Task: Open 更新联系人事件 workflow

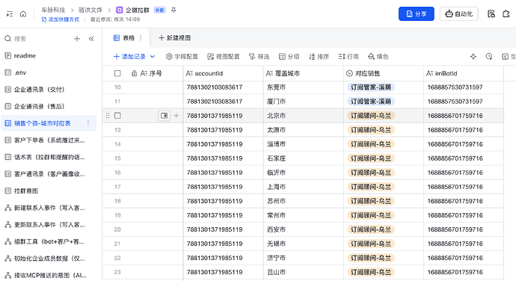Action: point(49,225)
